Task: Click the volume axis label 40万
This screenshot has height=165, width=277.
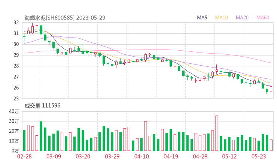Action: [14, 111]
